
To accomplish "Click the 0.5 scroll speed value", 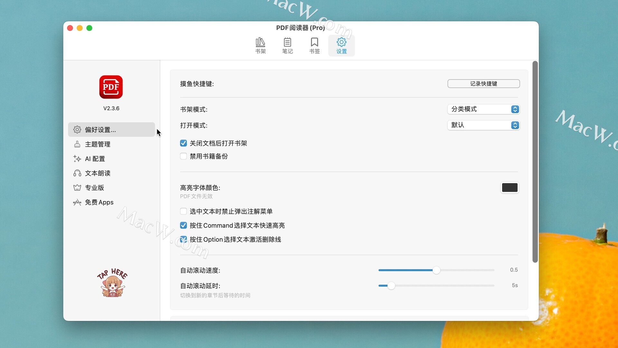I will [514, 270].
